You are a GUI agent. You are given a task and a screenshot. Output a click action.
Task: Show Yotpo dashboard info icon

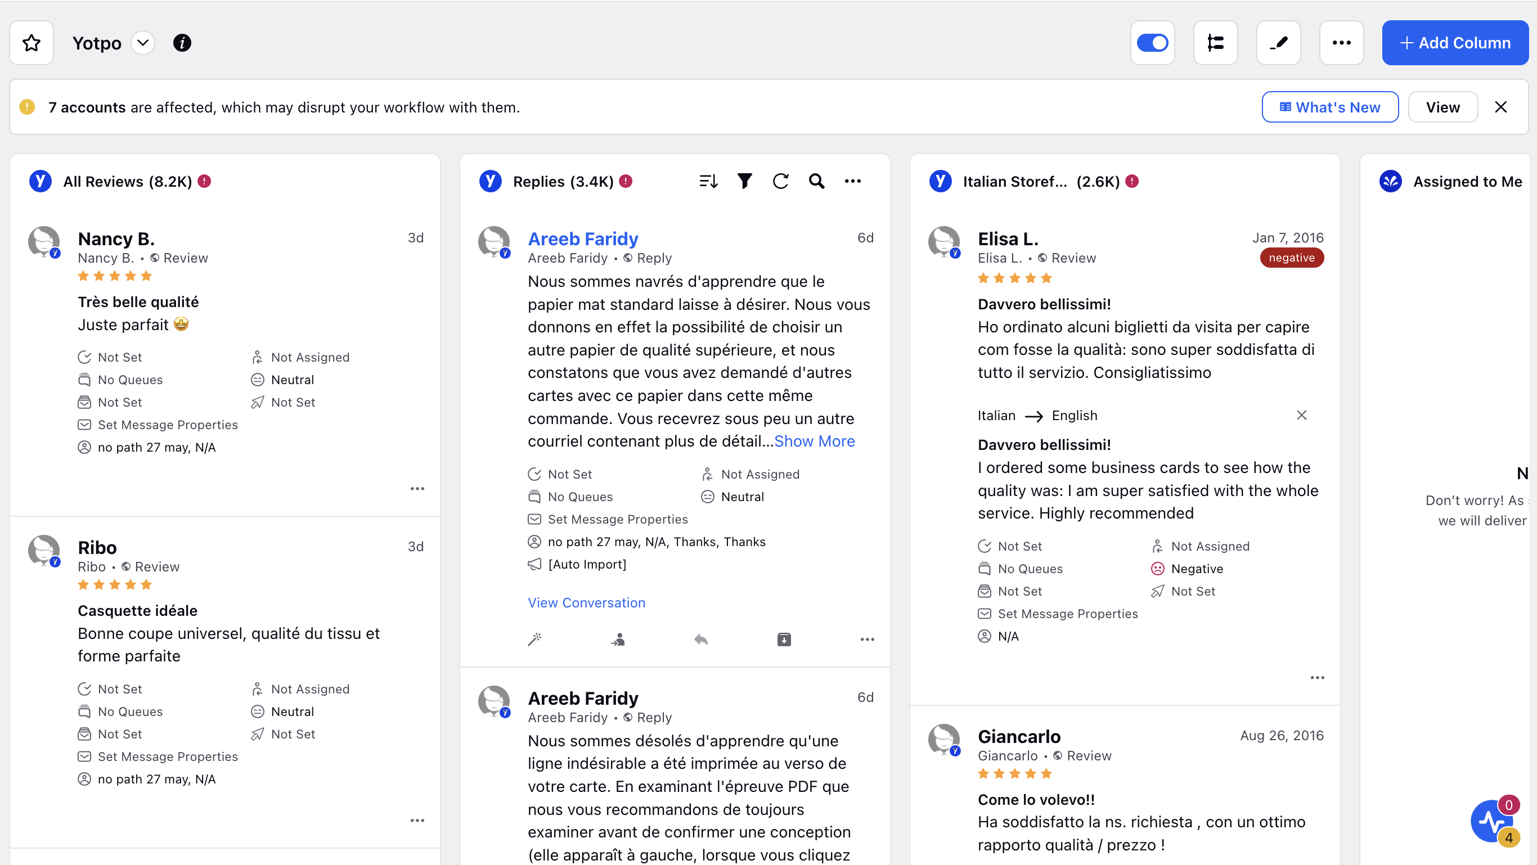tap(182, 43)
